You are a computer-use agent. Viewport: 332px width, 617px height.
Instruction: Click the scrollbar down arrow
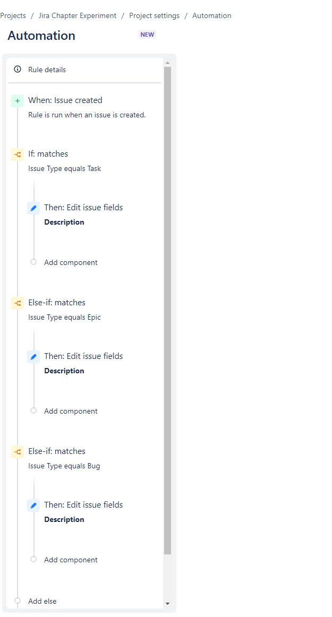pyautogui.click(x=168, y=603)
